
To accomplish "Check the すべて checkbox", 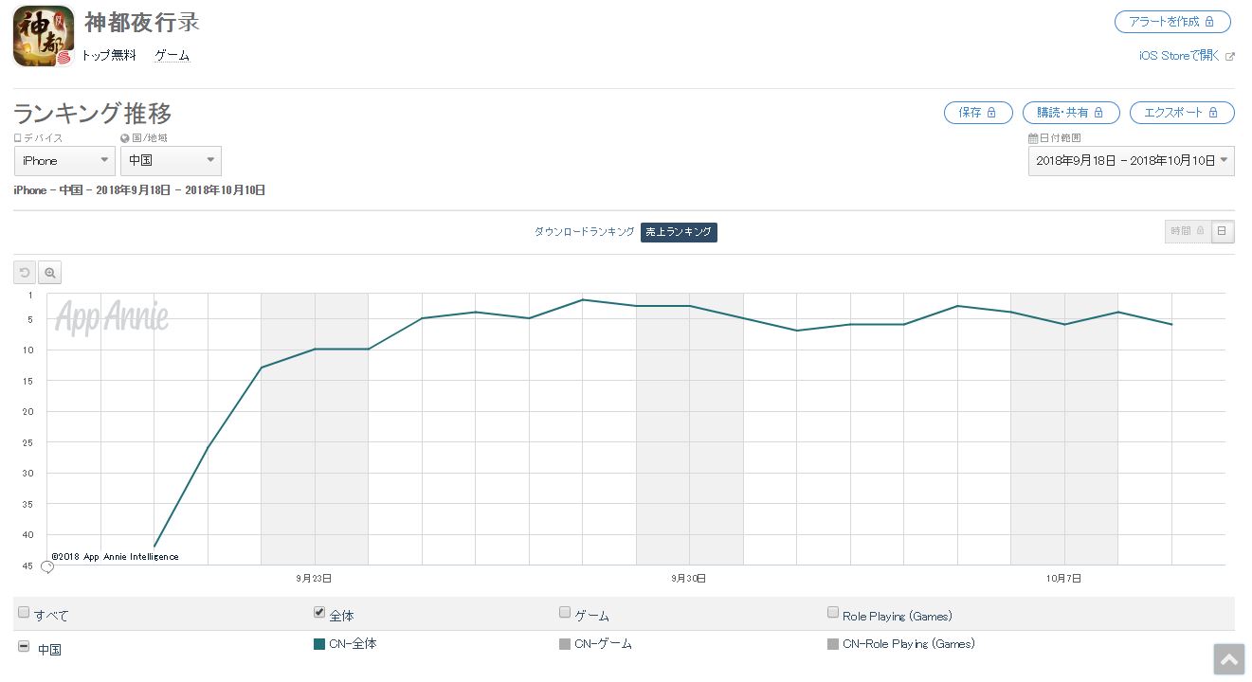I will pos(24,613).
